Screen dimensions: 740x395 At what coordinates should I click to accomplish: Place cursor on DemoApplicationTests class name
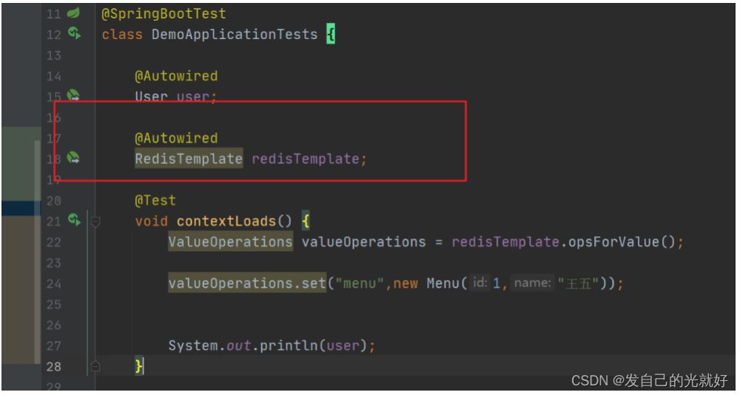click(x=234, y=34)
